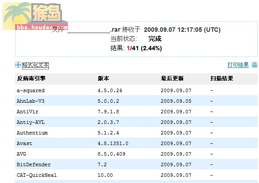Click the 最后更新 column header
Screen dimensions: 259x183
pyautogui.click(x=172, y=78)
